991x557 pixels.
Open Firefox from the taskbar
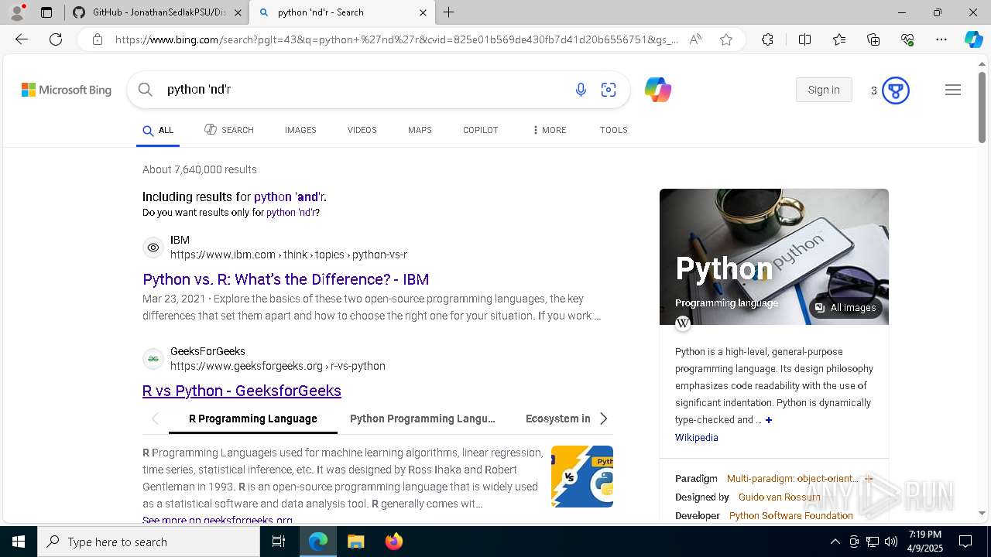[x=394, y=542]
